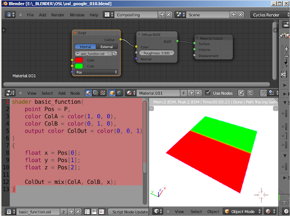Switch to shader nodes tree type
The width and height of the screenshot is (290, 216).
click(88, 93)
